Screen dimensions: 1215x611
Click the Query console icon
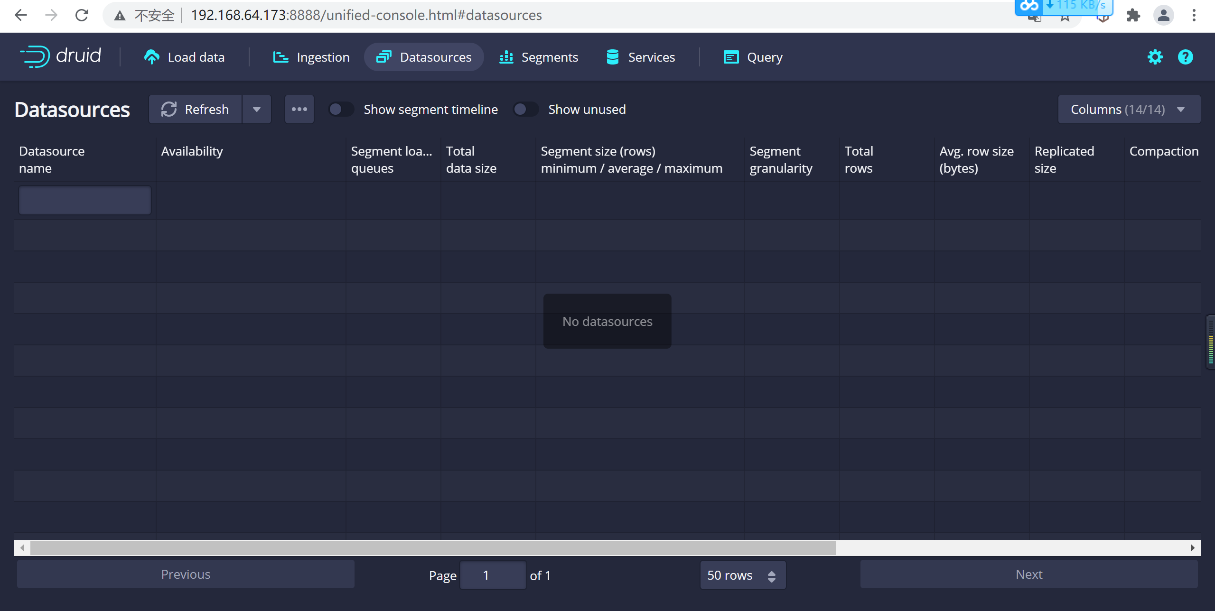[x=729, y=56]
